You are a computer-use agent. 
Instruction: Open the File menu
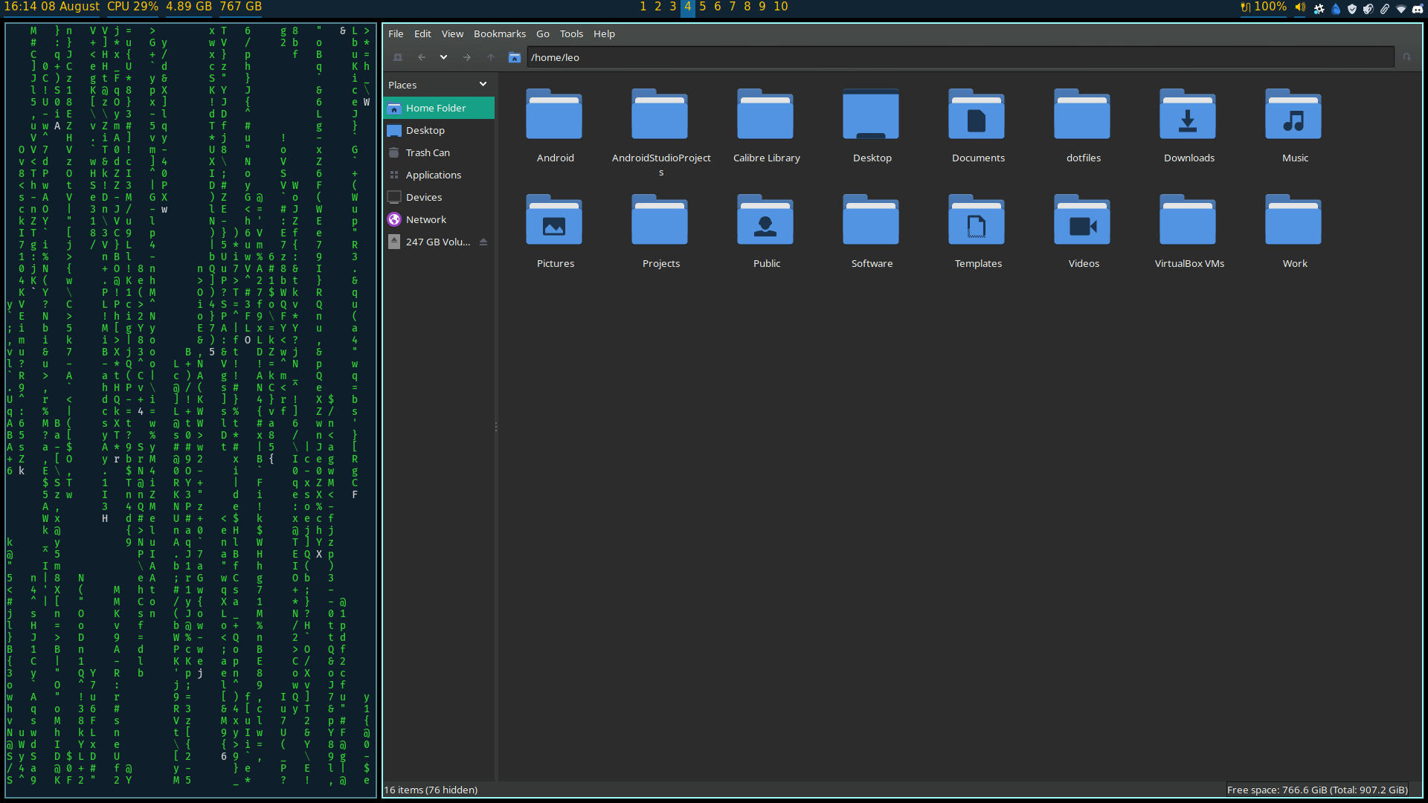(396, 33)
